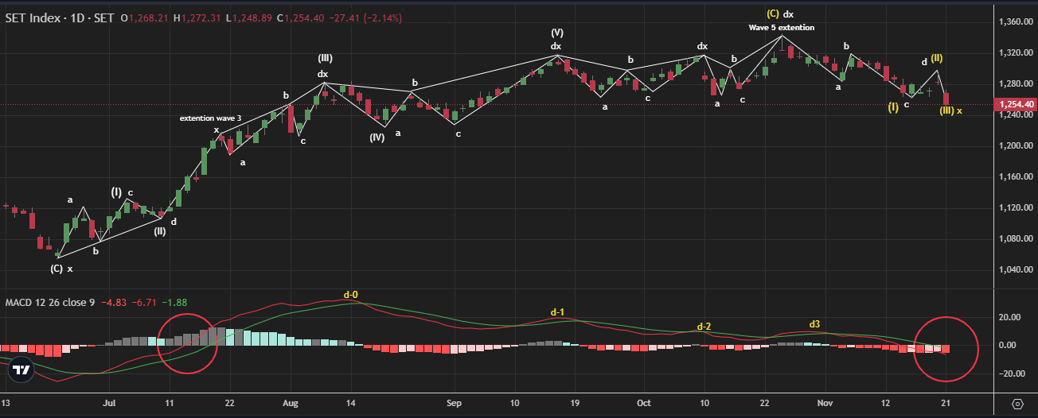The image size is (1038, 418).
Task: Click 1,160.00 on the price axis
Action: (1014, 176)
